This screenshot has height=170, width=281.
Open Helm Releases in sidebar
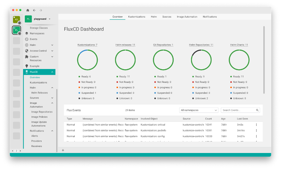tap(40, 93)
